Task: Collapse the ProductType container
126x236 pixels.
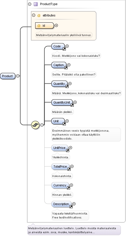Action: pyautogui.click(x=30, y=4)
